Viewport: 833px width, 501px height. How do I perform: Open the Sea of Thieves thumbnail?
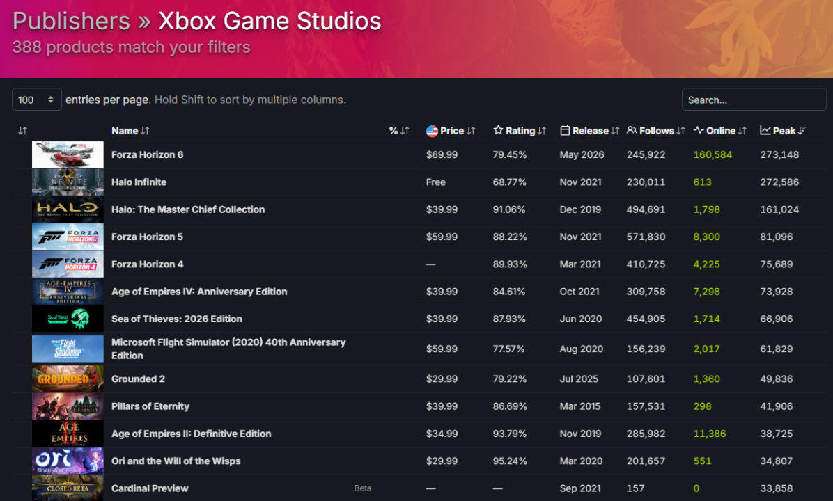coord(68,319)
